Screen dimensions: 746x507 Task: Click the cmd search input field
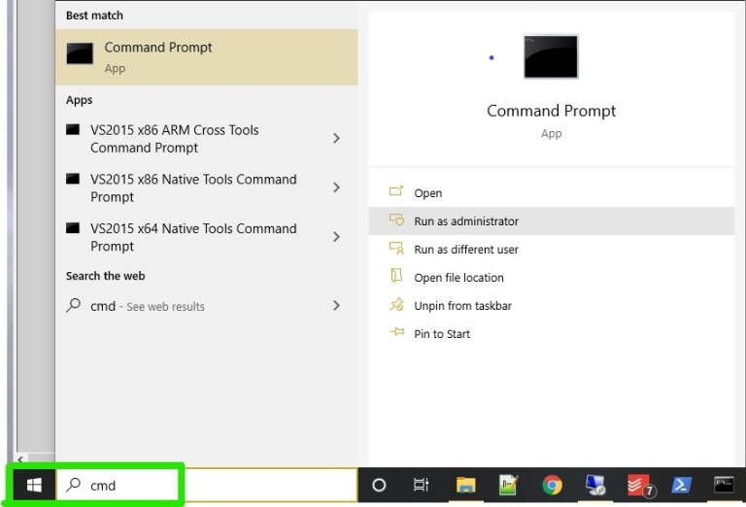point(207,485)
